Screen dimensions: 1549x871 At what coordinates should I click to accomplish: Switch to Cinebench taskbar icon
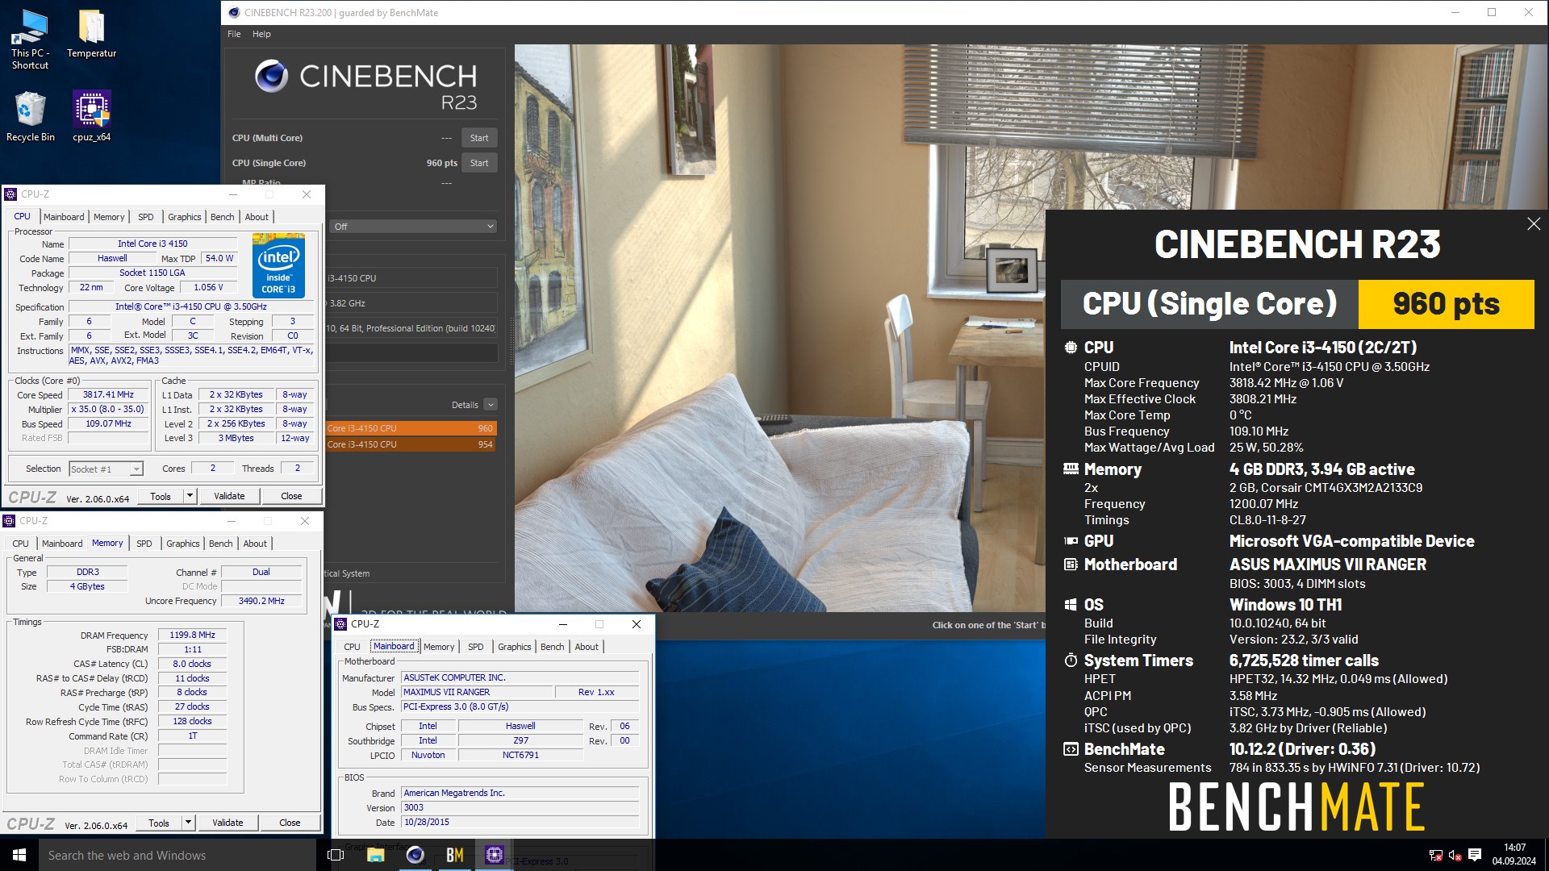[x=415, y=855]
